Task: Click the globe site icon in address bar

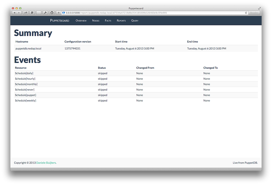Action: [63, 13]
